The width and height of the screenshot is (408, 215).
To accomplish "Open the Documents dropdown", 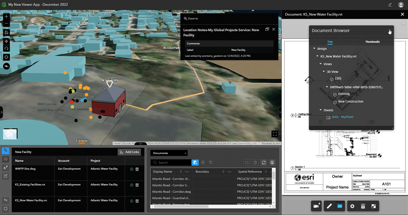I will pos(169,153).
